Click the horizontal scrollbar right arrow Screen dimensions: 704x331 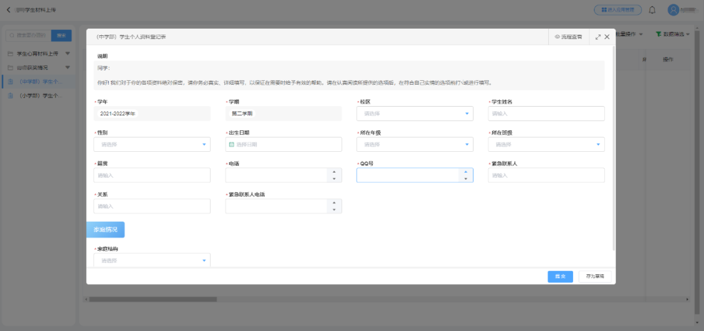688,299
